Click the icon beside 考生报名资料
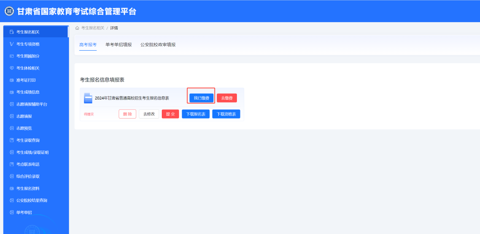Viewport: 480px width, 234px height. 12,188
